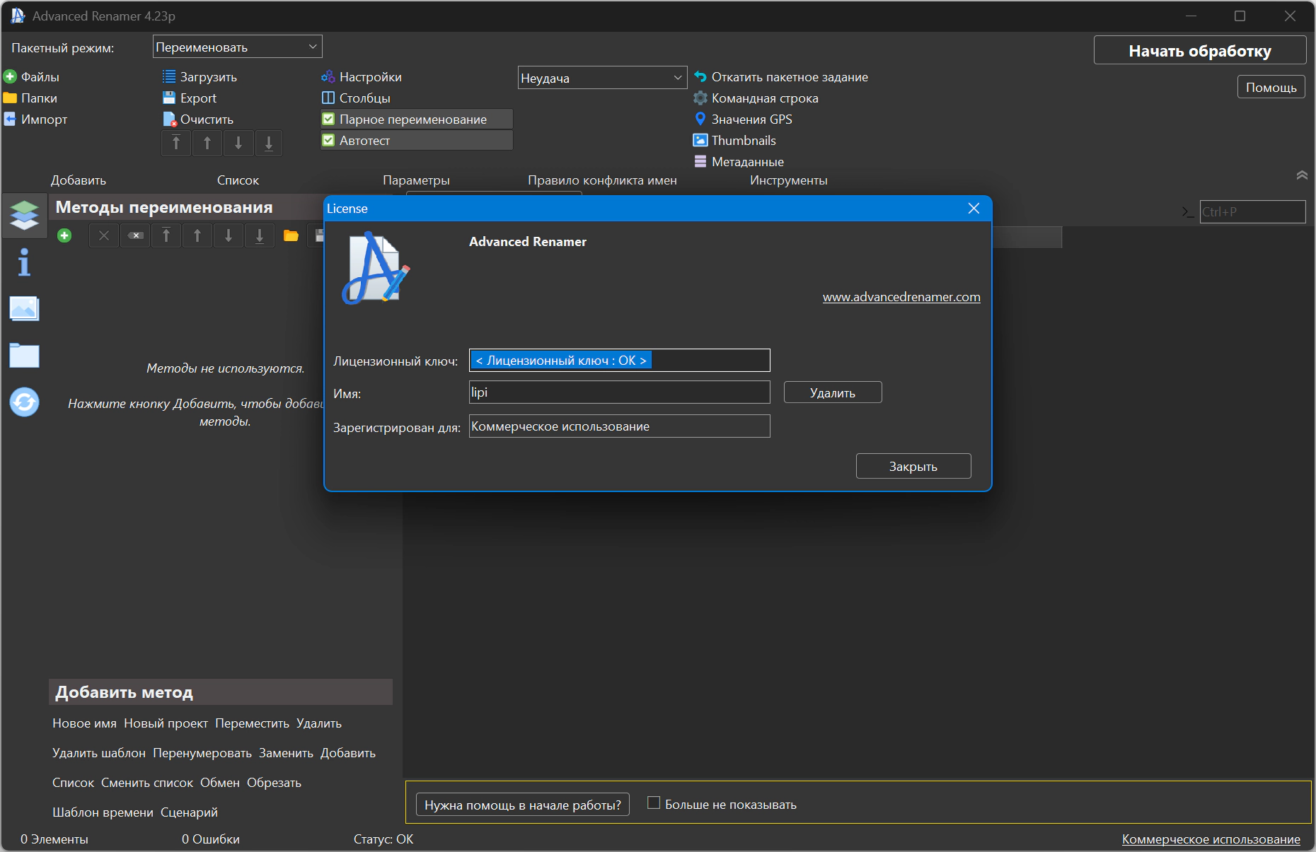Add the Сменить список method

coord(147,783)
